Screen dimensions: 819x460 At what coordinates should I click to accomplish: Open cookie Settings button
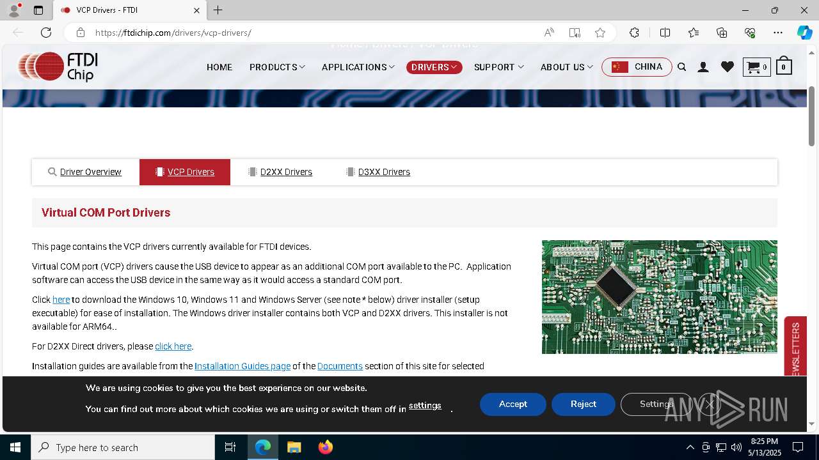point(656,404)
